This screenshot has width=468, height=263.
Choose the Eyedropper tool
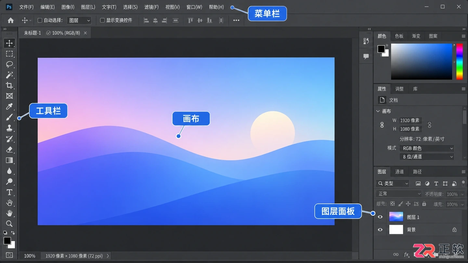[9, 106]
